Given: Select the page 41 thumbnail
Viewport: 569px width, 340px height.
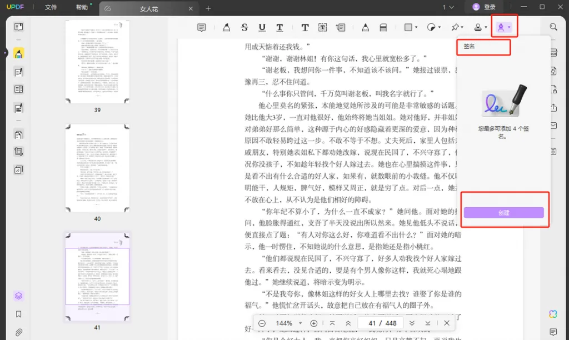Looking at the screenshot, I should pyautogui.click(x=97, y=277).
